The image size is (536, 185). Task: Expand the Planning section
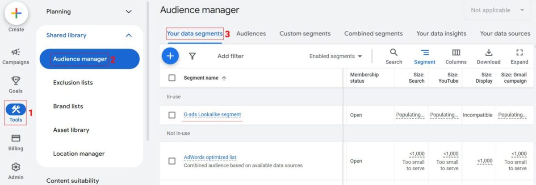click(129, 12)
